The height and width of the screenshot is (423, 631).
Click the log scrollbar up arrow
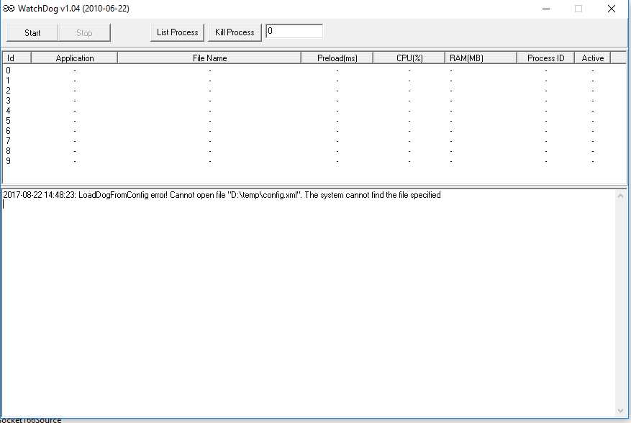tap(620, 196)
